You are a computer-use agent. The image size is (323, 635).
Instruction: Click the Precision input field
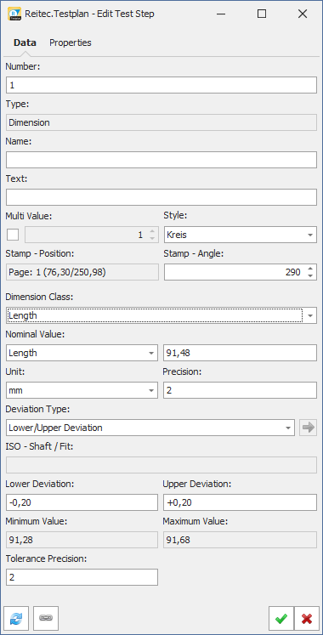pos(240,390)
